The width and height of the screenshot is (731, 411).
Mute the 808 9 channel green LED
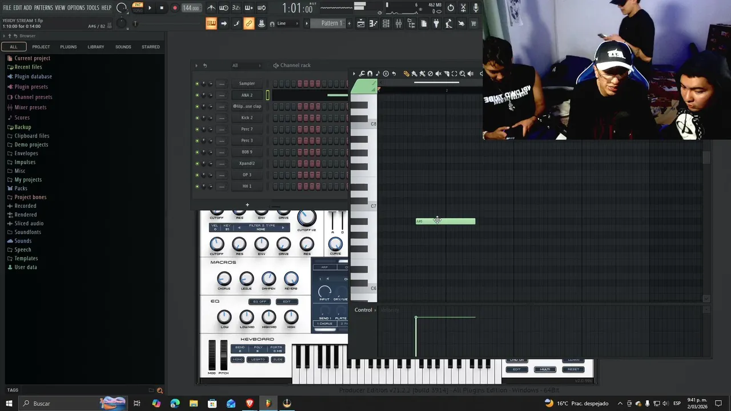(x=197, y=152)
